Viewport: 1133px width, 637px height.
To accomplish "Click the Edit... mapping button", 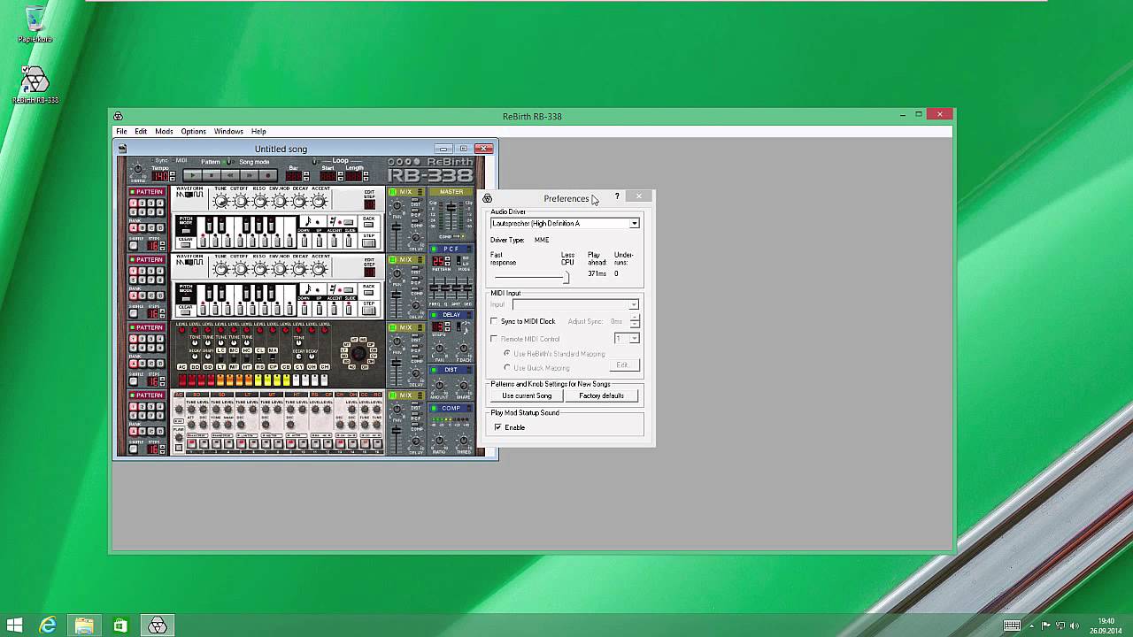I will tap(623, 365).
